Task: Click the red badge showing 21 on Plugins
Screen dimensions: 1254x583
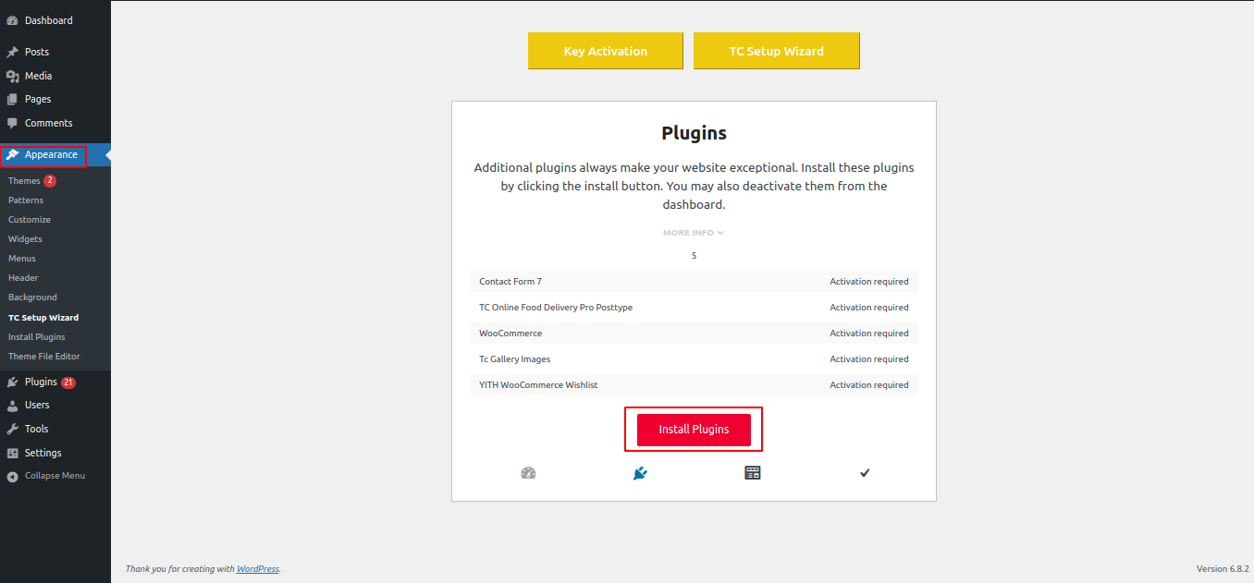Action: click(x=68, y=382)
